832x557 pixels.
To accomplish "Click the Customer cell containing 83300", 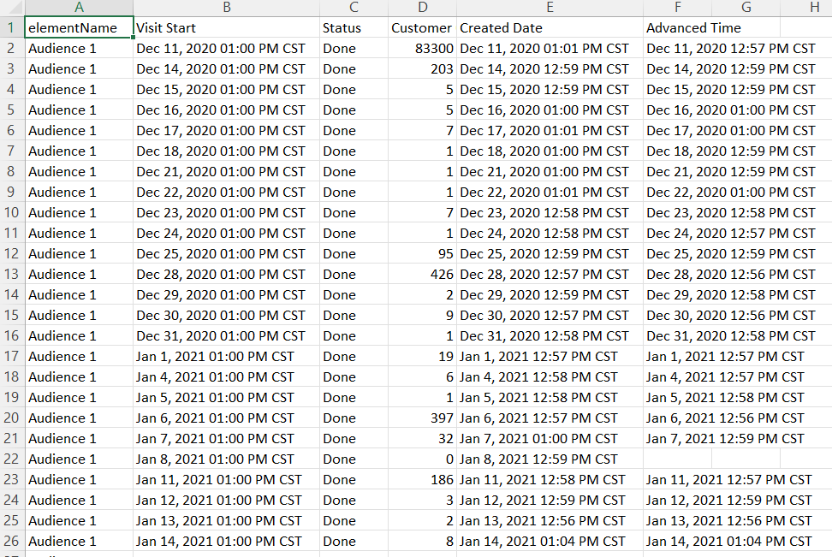I will click(422, 49).
